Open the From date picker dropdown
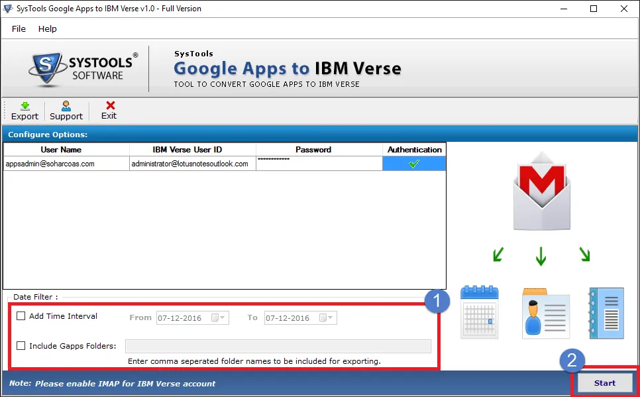The image size is (640, 397). [x=218, y=317]
